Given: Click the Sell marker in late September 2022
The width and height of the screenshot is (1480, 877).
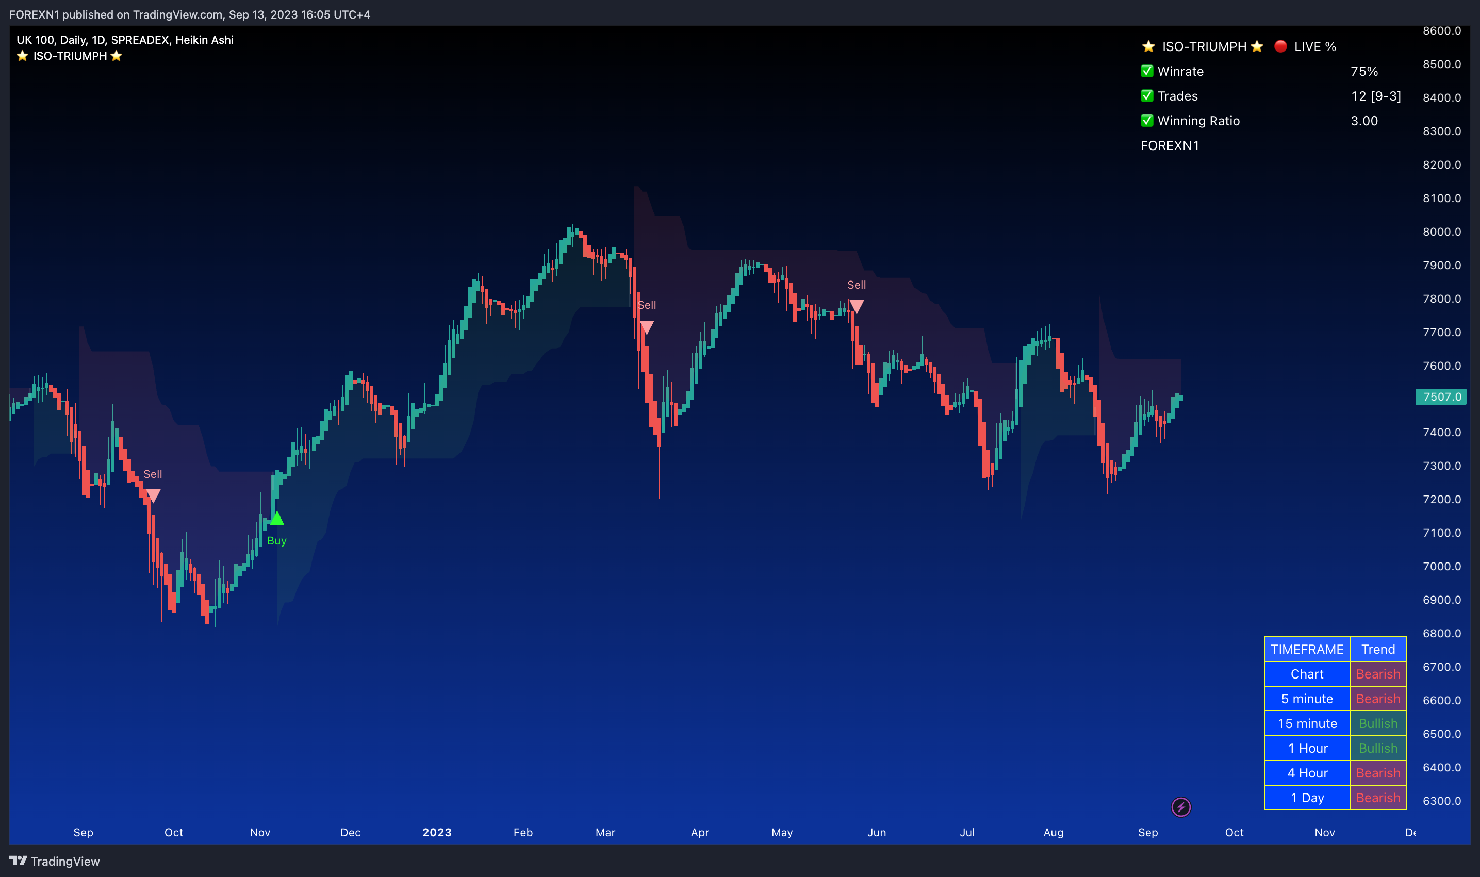Looking at the screenshot, I should pos(153,496).
